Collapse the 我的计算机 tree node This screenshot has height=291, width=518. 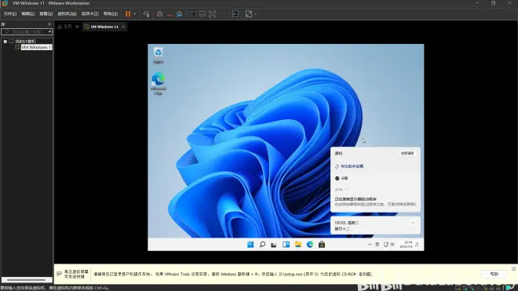[5, 42]
